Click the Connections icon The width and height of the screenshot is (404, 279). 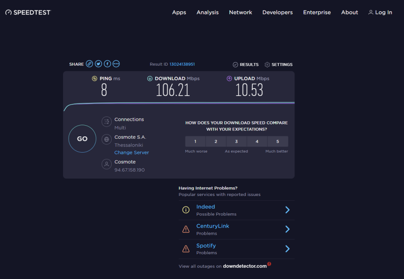point(106,122)
